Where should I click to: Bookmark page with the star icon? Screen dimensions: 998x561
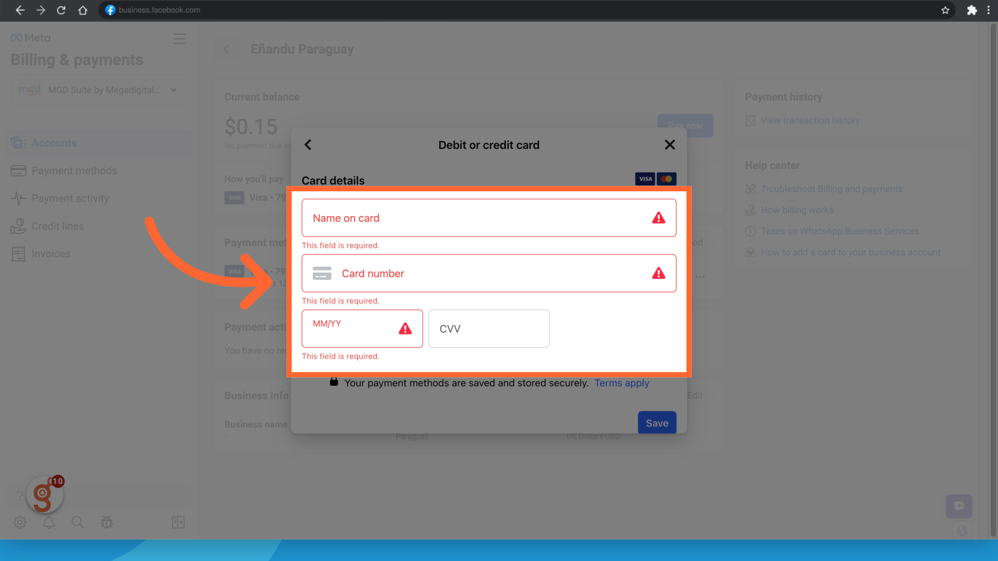point(945,10)
